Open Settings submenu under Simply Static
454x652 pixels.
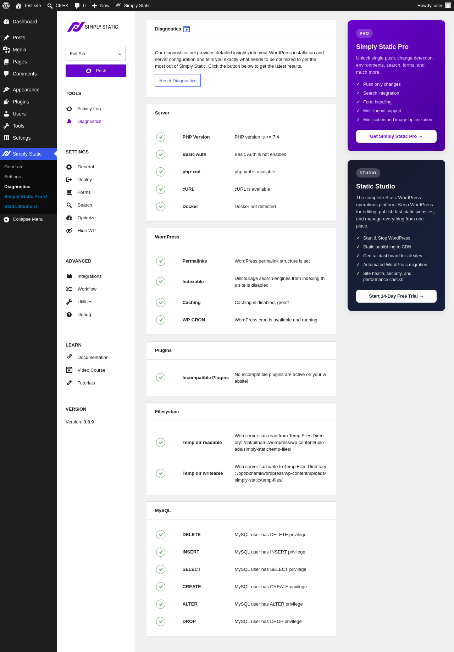12,177
